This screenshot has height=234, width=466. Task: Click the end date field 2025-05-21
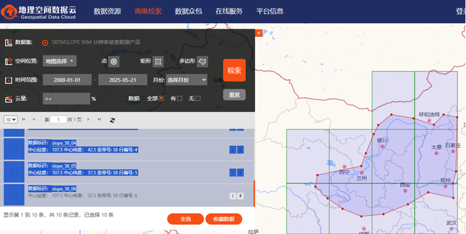pos(123,80)
